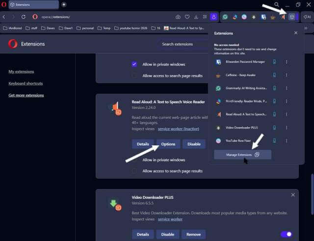Click Disable button for Video Downloader PLUS
This screenshot has height=241, width=314.
tap(168, 235)
